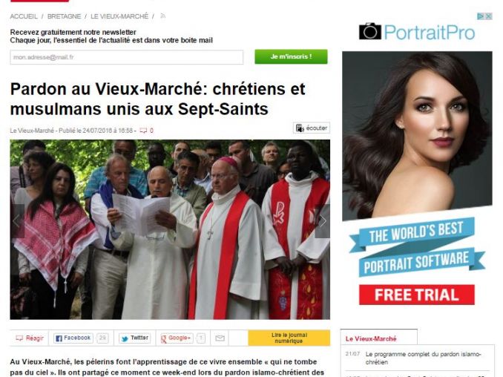Open BRETAGNE breadcrumb link
The image size is (503, 377).
pyautogui.click(x=64, y=16)
